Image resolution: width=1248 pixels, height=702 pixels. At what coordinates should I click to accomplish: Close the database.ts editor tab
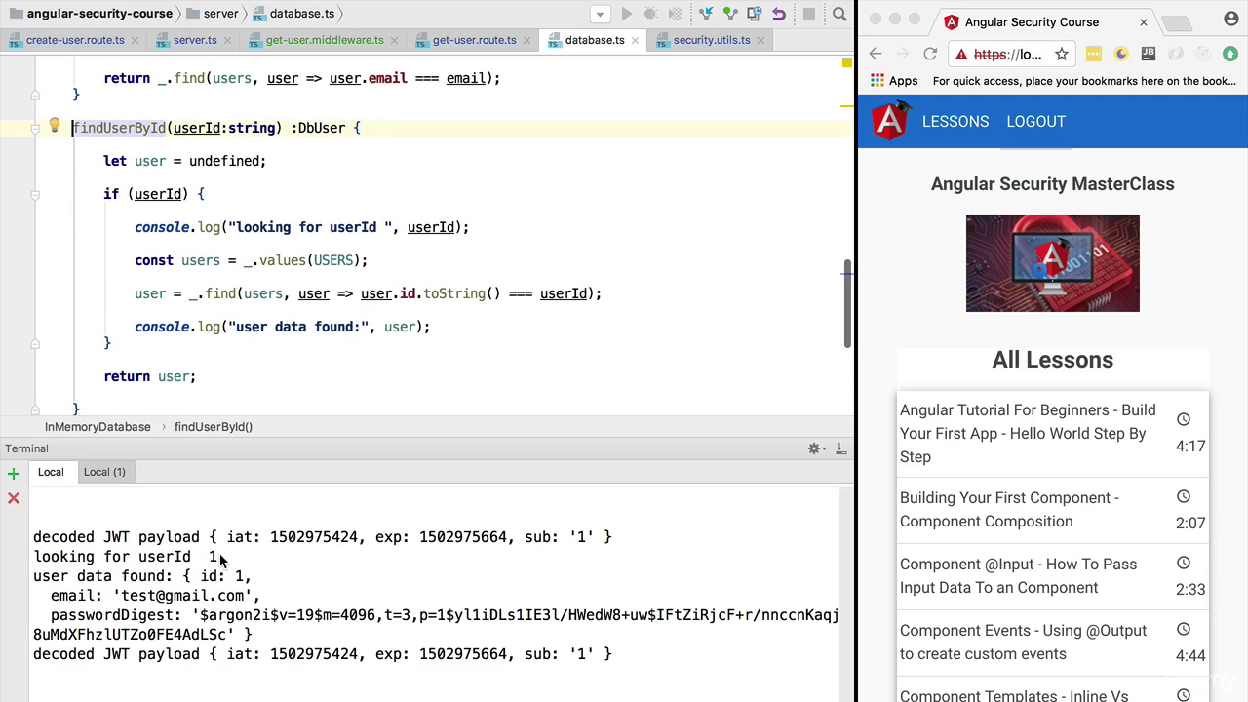[x=636, y=41]
